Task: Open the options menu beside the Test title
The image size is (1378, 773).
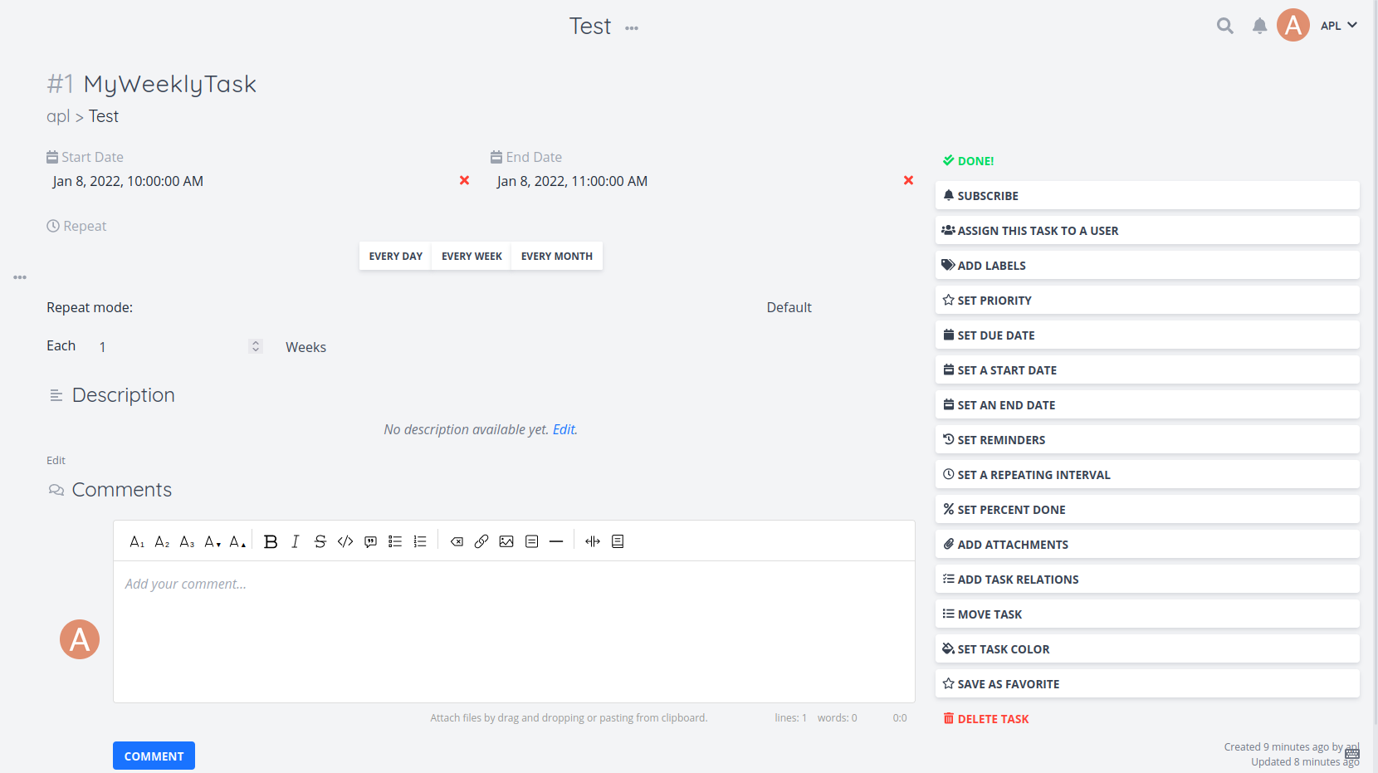Action: pyautogui.click(x=632, y=27)
